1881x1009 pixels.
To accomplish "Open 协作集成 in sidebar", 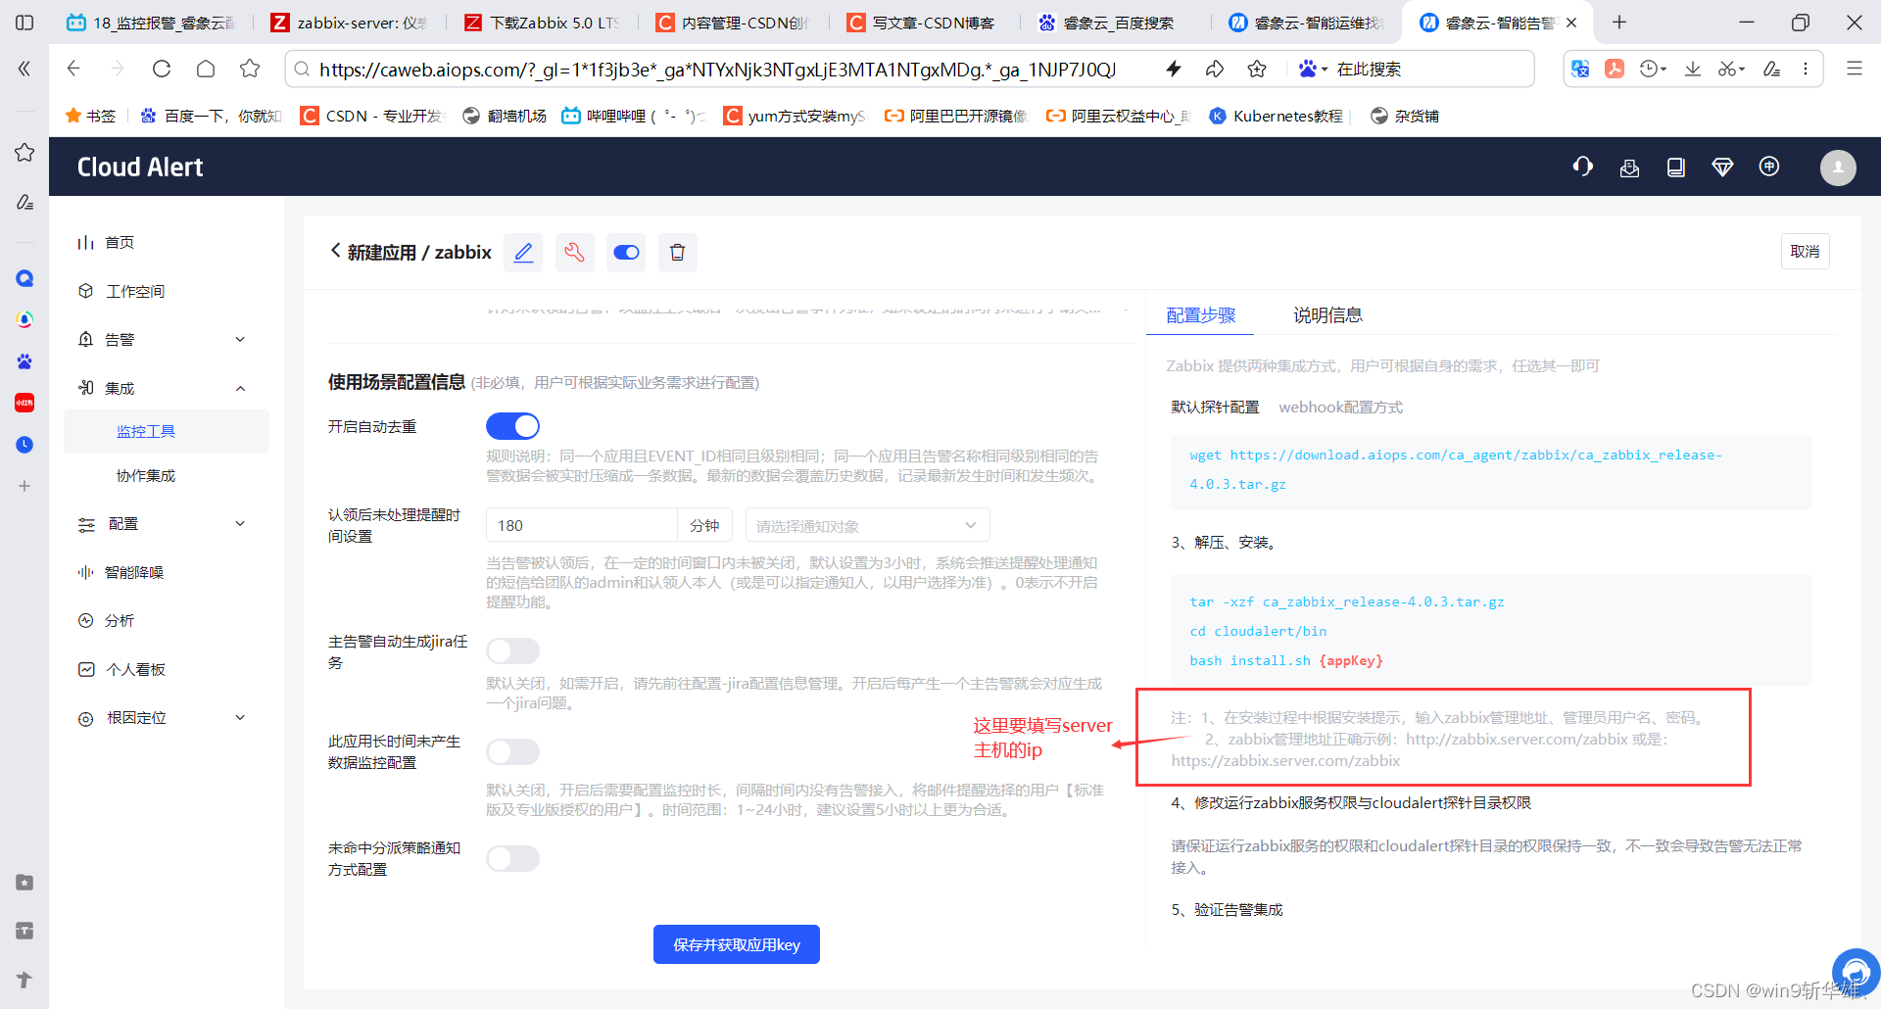I will pyautogui.click(x=146, y=475).
